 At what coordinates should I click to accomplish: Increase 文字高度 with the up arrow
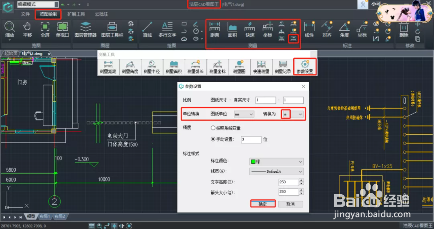click(301, 180)
